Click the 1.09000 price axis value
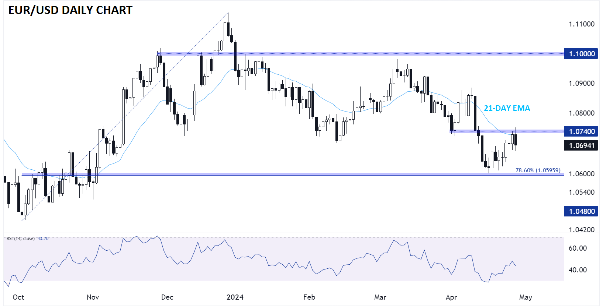Image resolution: width=603 pixels, height=307 pixels. tap(582, 84)
